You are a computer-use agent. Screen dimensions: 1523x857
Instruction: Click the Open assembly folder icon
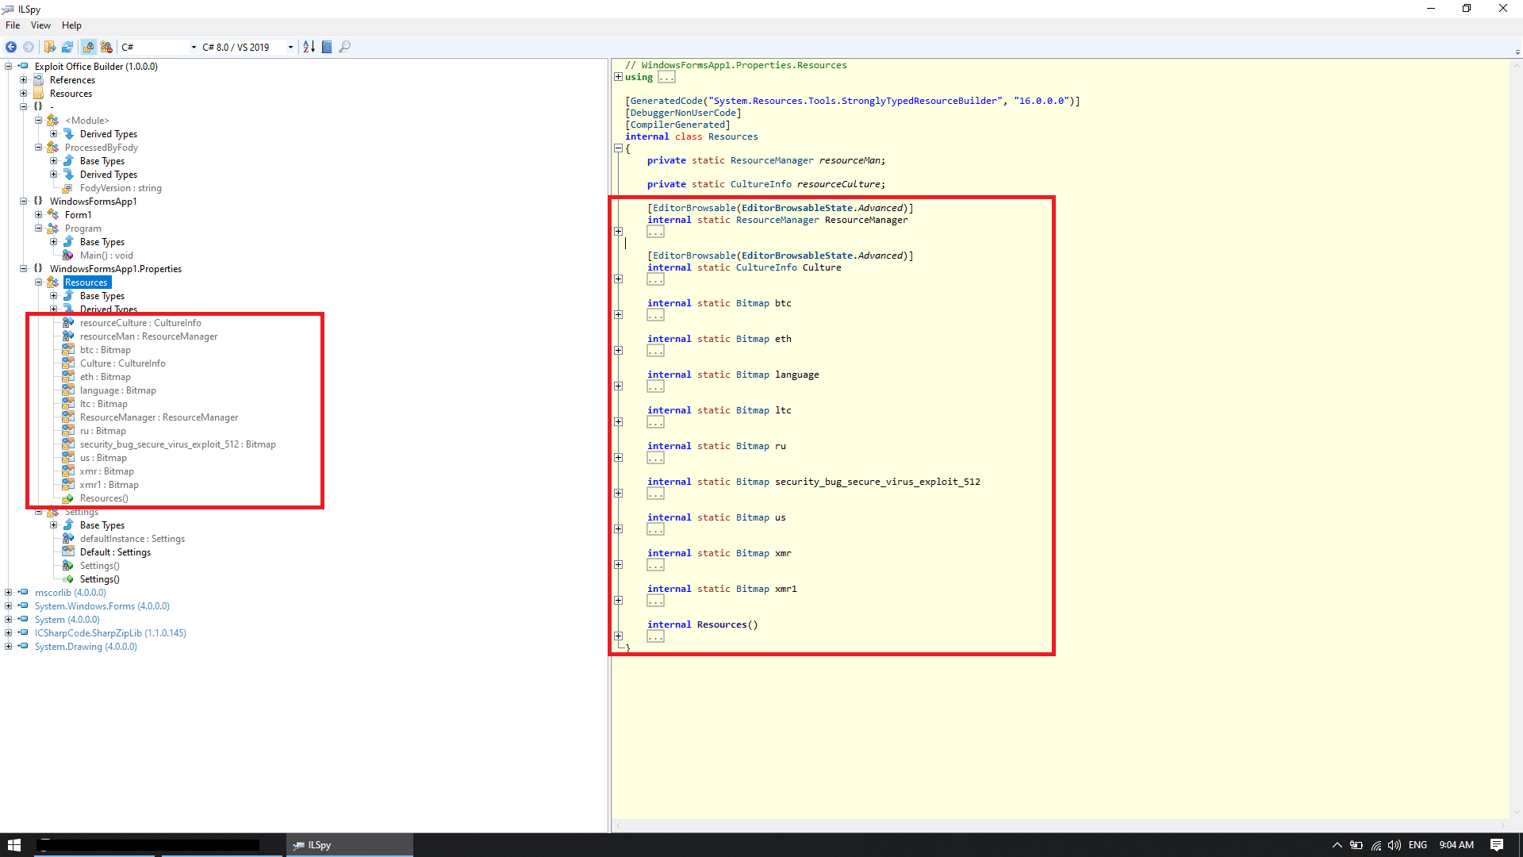point(50,47)
